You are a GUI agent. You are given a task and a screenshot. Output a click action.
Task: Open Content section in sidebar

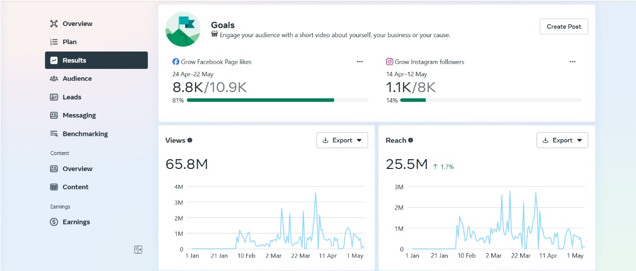[76, 187]
